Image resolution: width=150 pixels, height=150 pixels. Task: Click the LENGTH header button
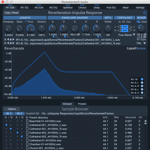pyautogui.click(x=25, y=18)
